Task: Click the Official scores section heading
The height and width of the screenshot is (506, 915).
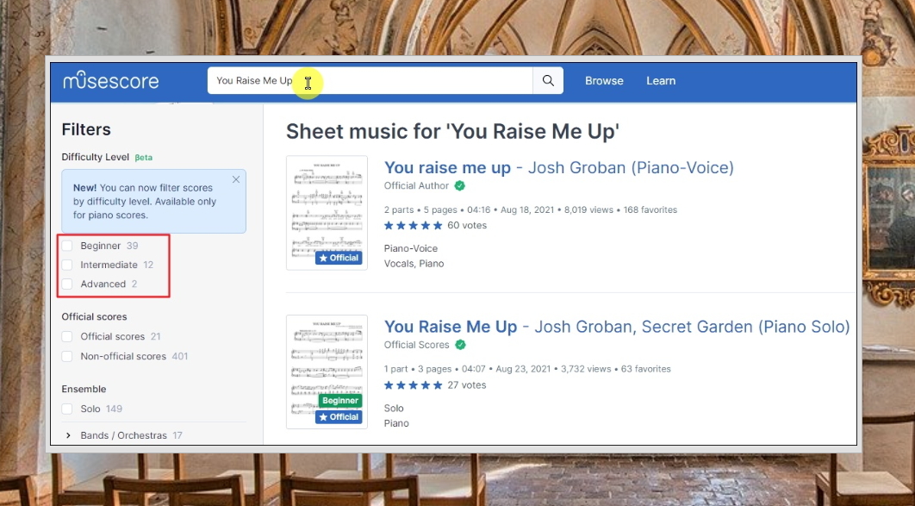Action: (x=95, y=317)
